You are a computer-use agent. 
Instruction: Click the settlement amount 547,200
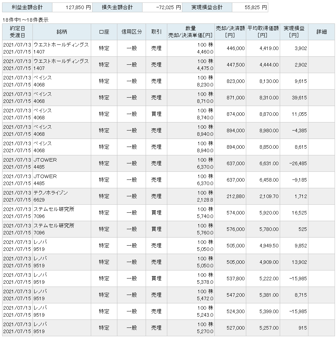235,295
